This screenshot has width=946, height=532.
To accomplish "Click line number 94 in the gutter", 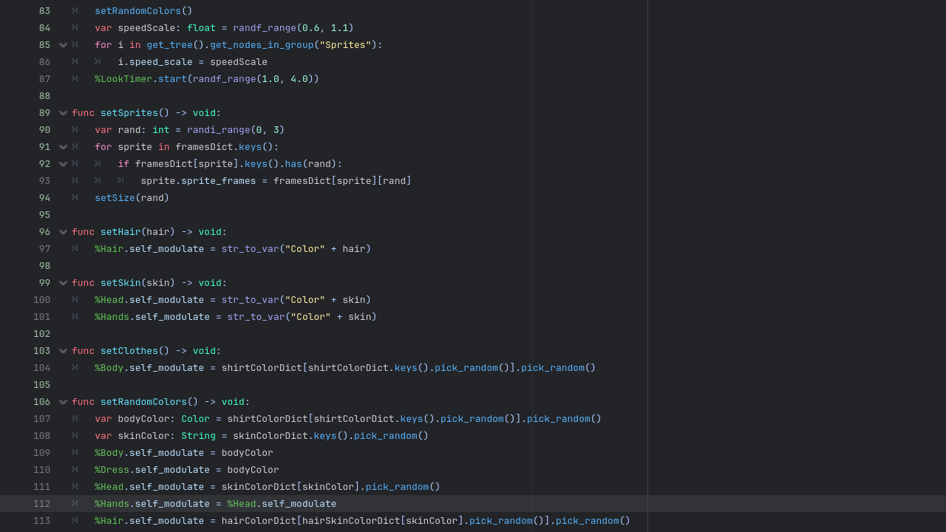I will tap(44, 198).
